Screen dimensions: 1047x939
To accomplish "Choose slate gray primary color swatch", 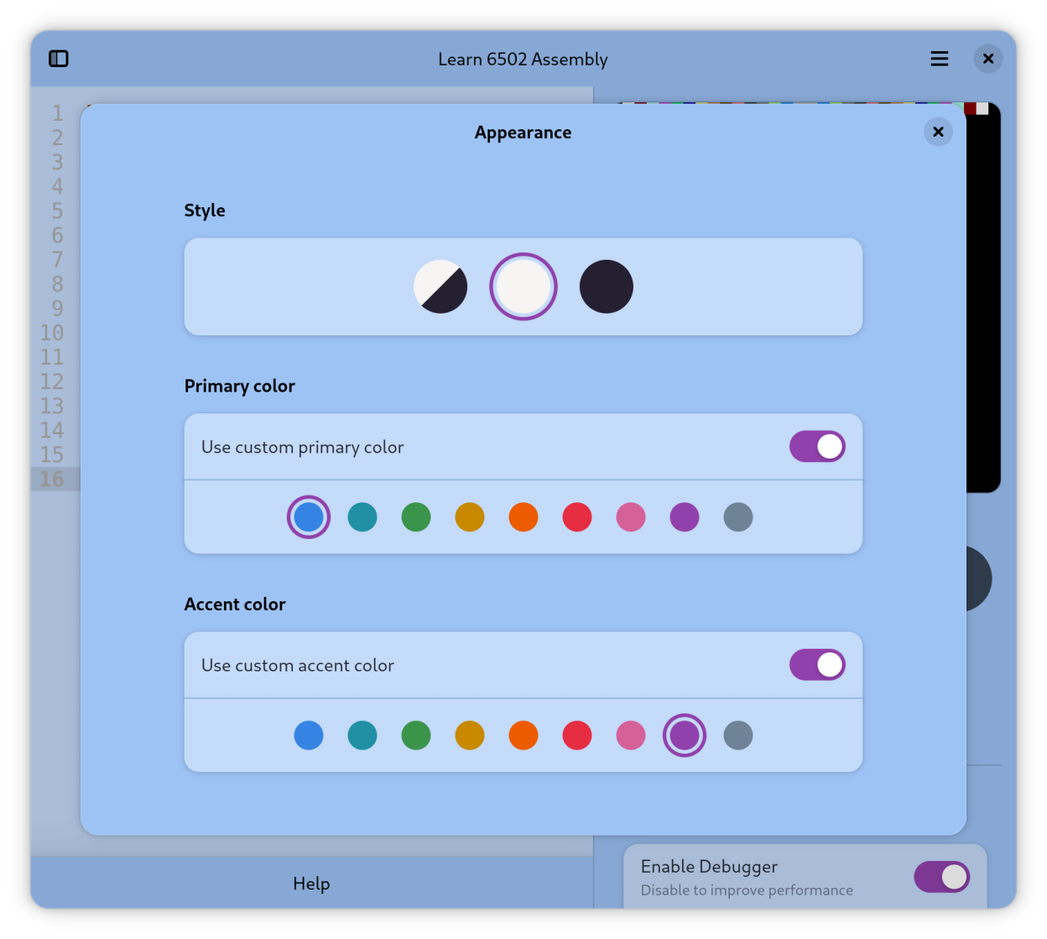I will (x=738, y=517).
